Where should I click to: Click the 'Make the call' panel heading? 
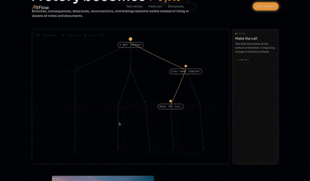246,39
